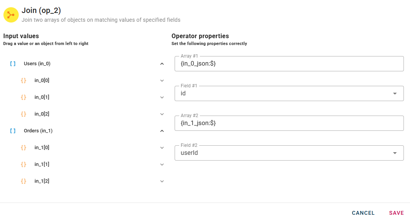Click the object braces icon for in_1[1]

(x=24, y=164)
